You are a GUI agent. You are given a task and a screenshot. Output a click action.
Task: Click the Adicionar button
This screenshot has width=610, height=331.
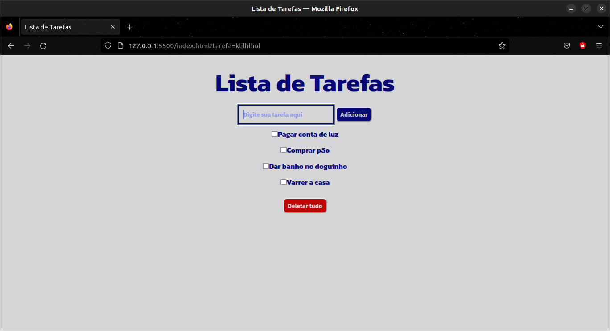(x=354, y=114)
